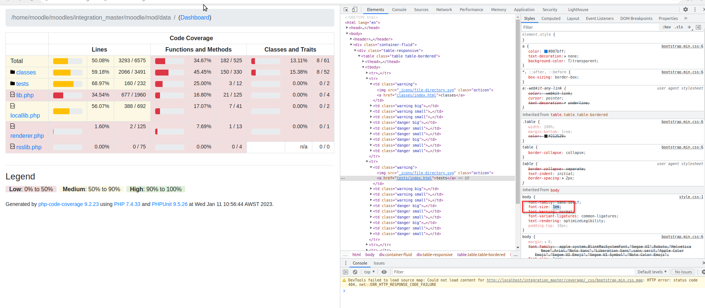Click ellipsis on the selected tests/index.html DOM row
The width and height of the screenshot is (705, 308).
(x=343, y=178)
